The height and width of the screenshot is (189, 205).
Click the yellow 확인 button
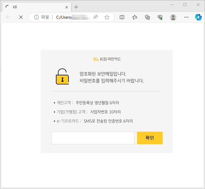pyautogui.click(x=150, y=138)
